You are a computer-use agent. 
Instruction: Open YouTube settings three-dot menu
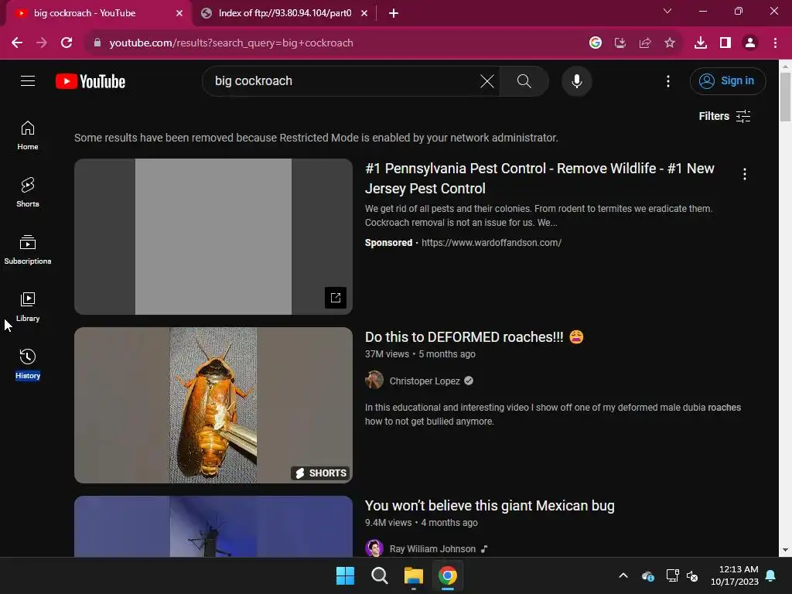[667, 80]
